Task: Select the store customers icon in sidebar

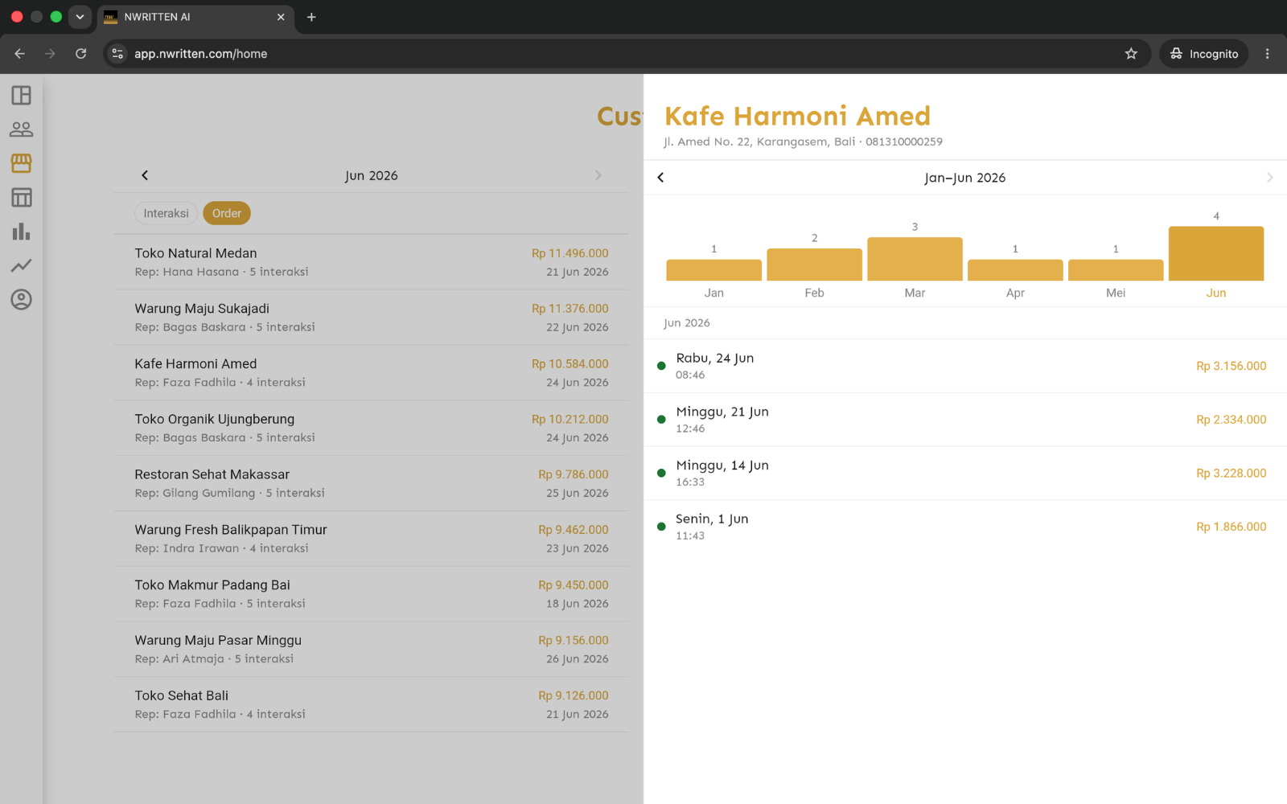Action: (x=22, y=163)
